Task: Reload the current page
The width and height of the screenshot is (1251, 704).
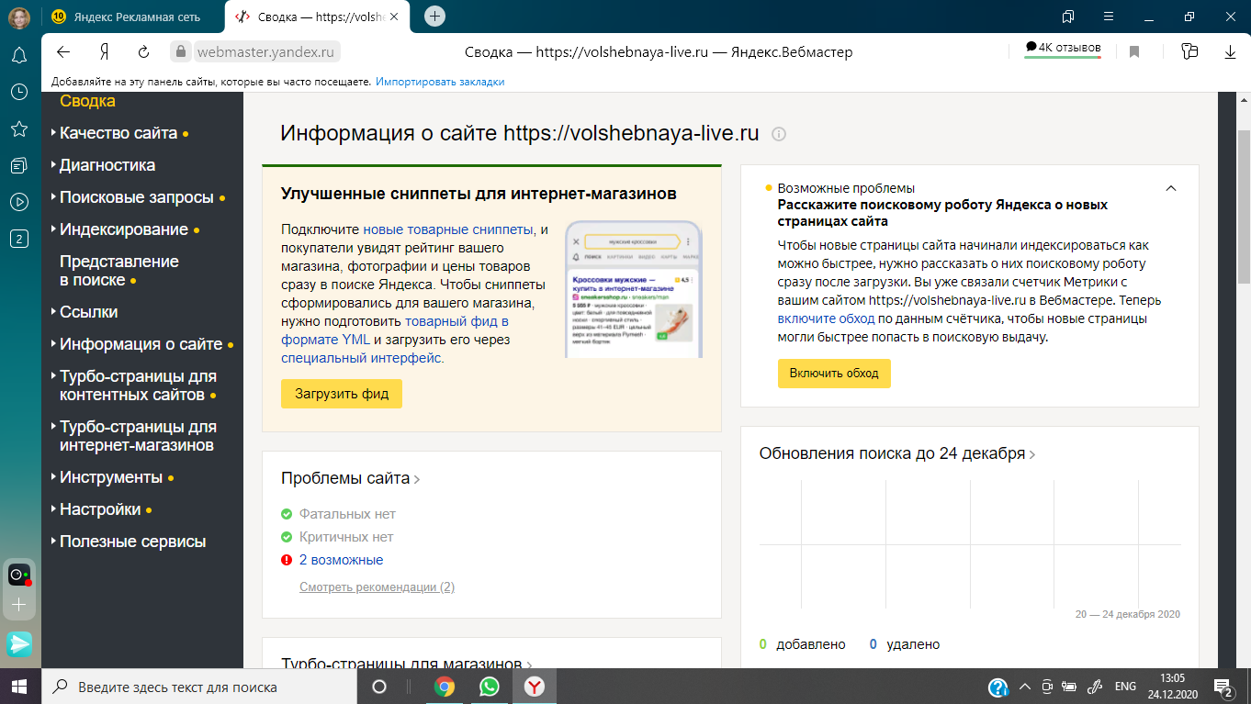Action: pyautogui.click(x=143, y=52)
